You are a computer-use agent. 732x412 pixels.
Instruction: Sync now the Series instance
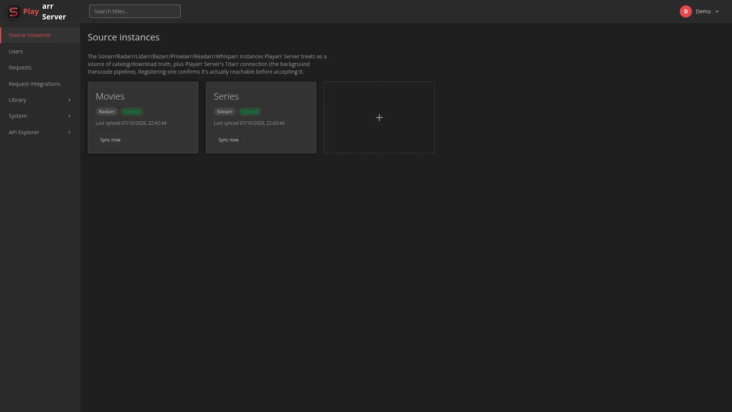[x=228, y=140]
